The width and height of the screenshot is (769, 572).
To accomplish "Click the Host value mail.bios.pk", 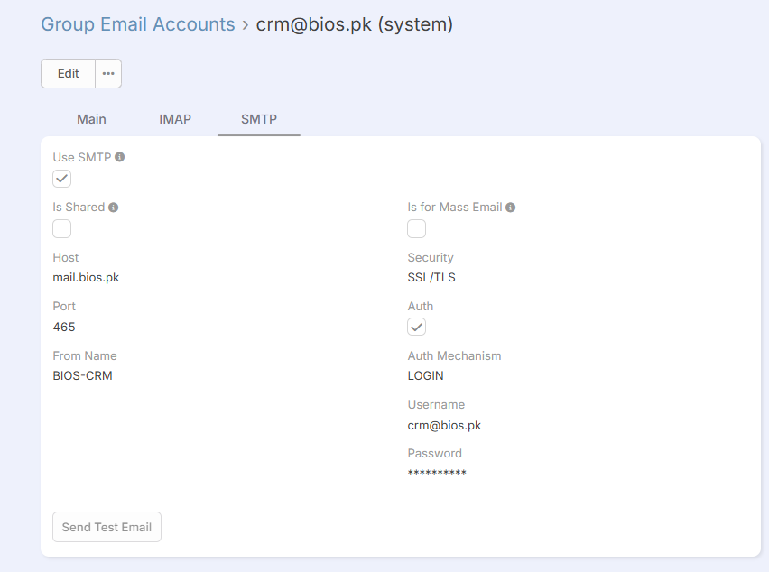I will coord(86,278).
